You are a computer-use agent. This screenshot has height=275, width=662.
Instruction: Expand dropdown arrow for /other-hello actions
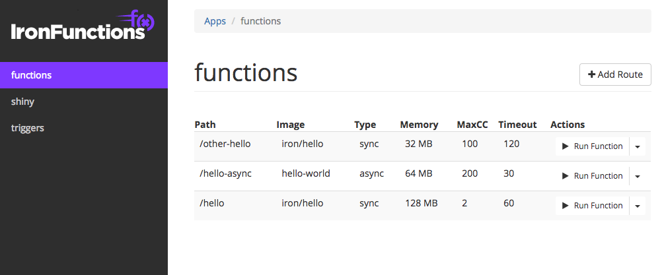click(x=638, y=146)
